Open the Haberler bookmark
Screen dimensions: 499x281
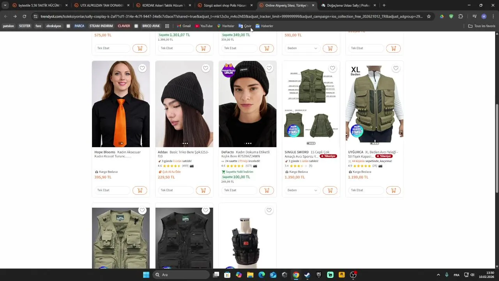coord(264,26)
